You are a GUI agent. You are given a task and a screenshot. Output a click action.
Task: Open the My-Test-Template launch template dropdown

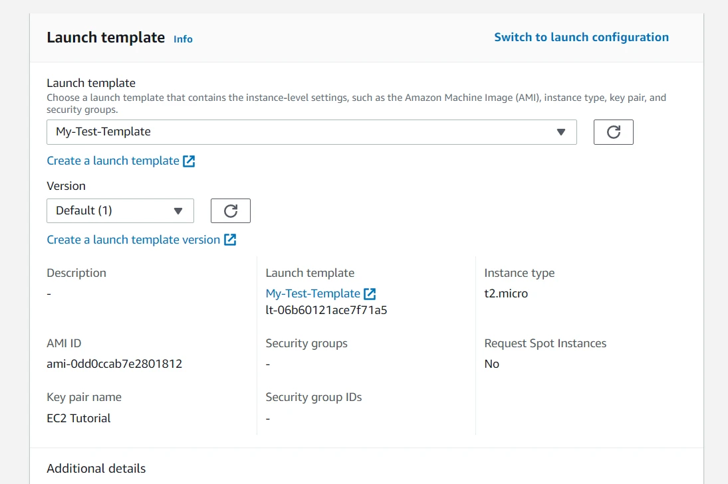[311, 131]
